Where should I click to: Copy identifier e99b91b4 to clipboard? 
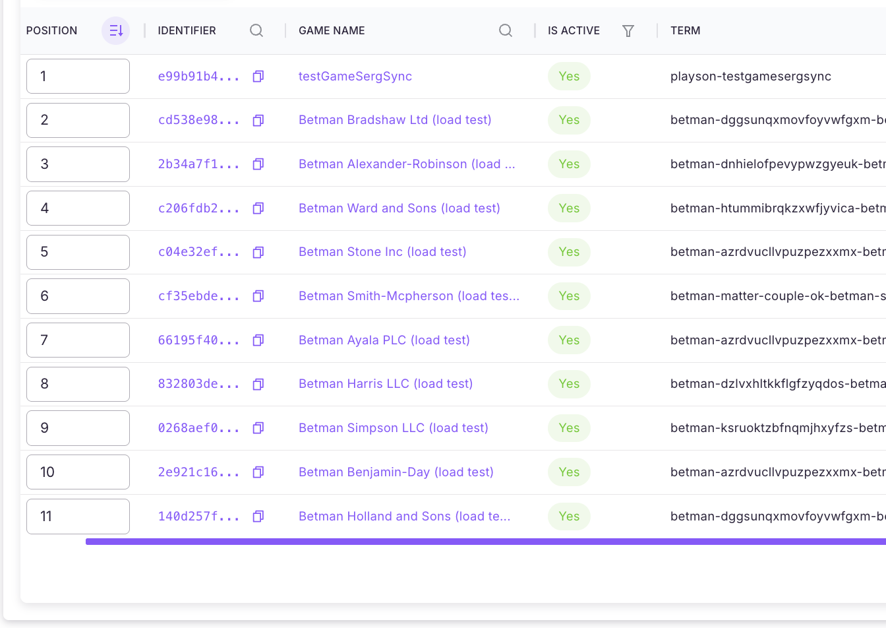point(258,77)
